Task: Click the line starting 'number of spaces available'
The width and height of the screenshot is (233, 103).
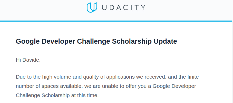Action: pos(106,86)
